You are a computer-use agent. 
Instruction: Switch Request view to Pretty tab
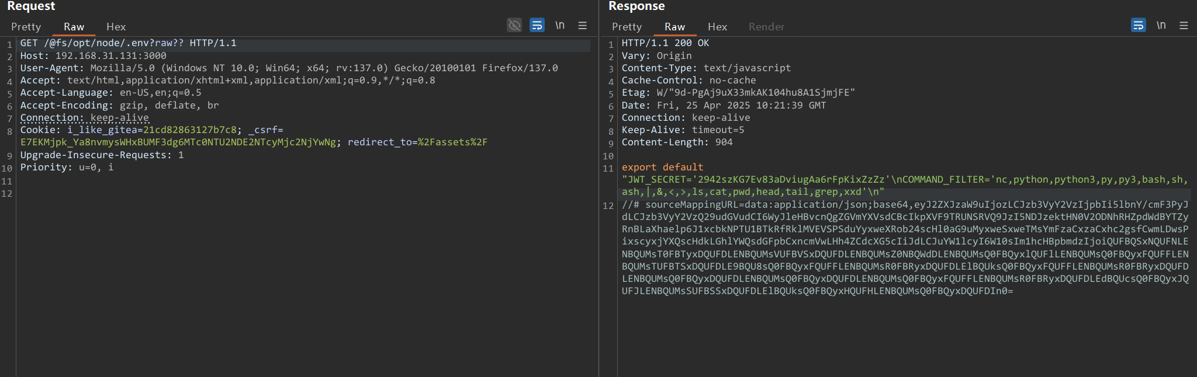pyautogui.click(x=26, y=27)
